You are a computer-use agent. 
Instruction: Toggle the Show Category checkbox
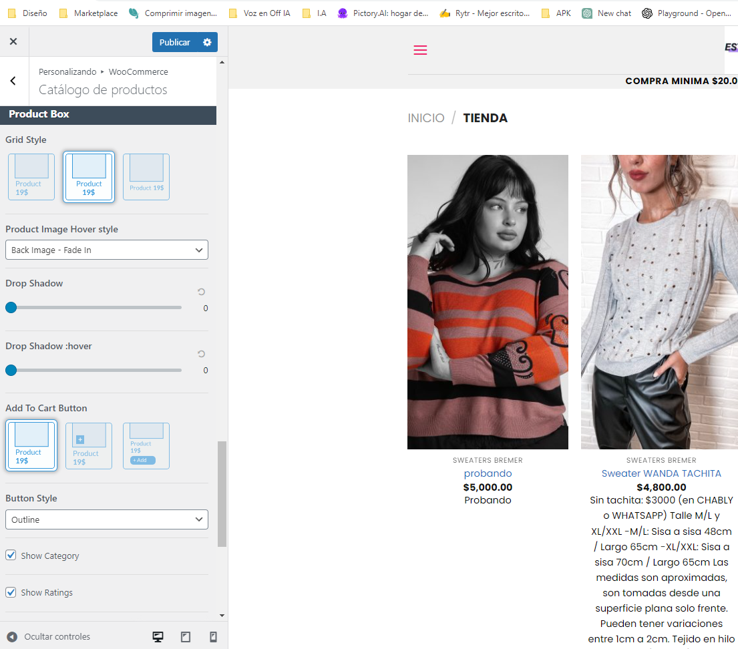click(11, 555)
